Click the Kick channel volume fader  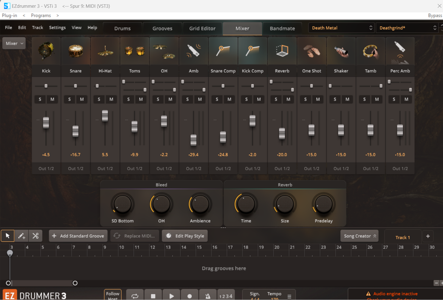tap(46, 123)
